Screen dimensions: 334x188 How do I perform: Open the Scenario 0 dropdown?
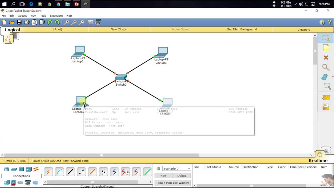click(177, 168)
